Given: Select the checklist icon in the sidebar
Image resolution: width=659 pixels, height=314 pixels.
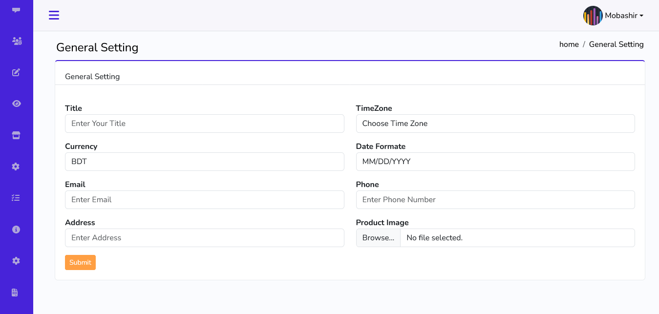Looking at the screenshot, I should [16, 197].
